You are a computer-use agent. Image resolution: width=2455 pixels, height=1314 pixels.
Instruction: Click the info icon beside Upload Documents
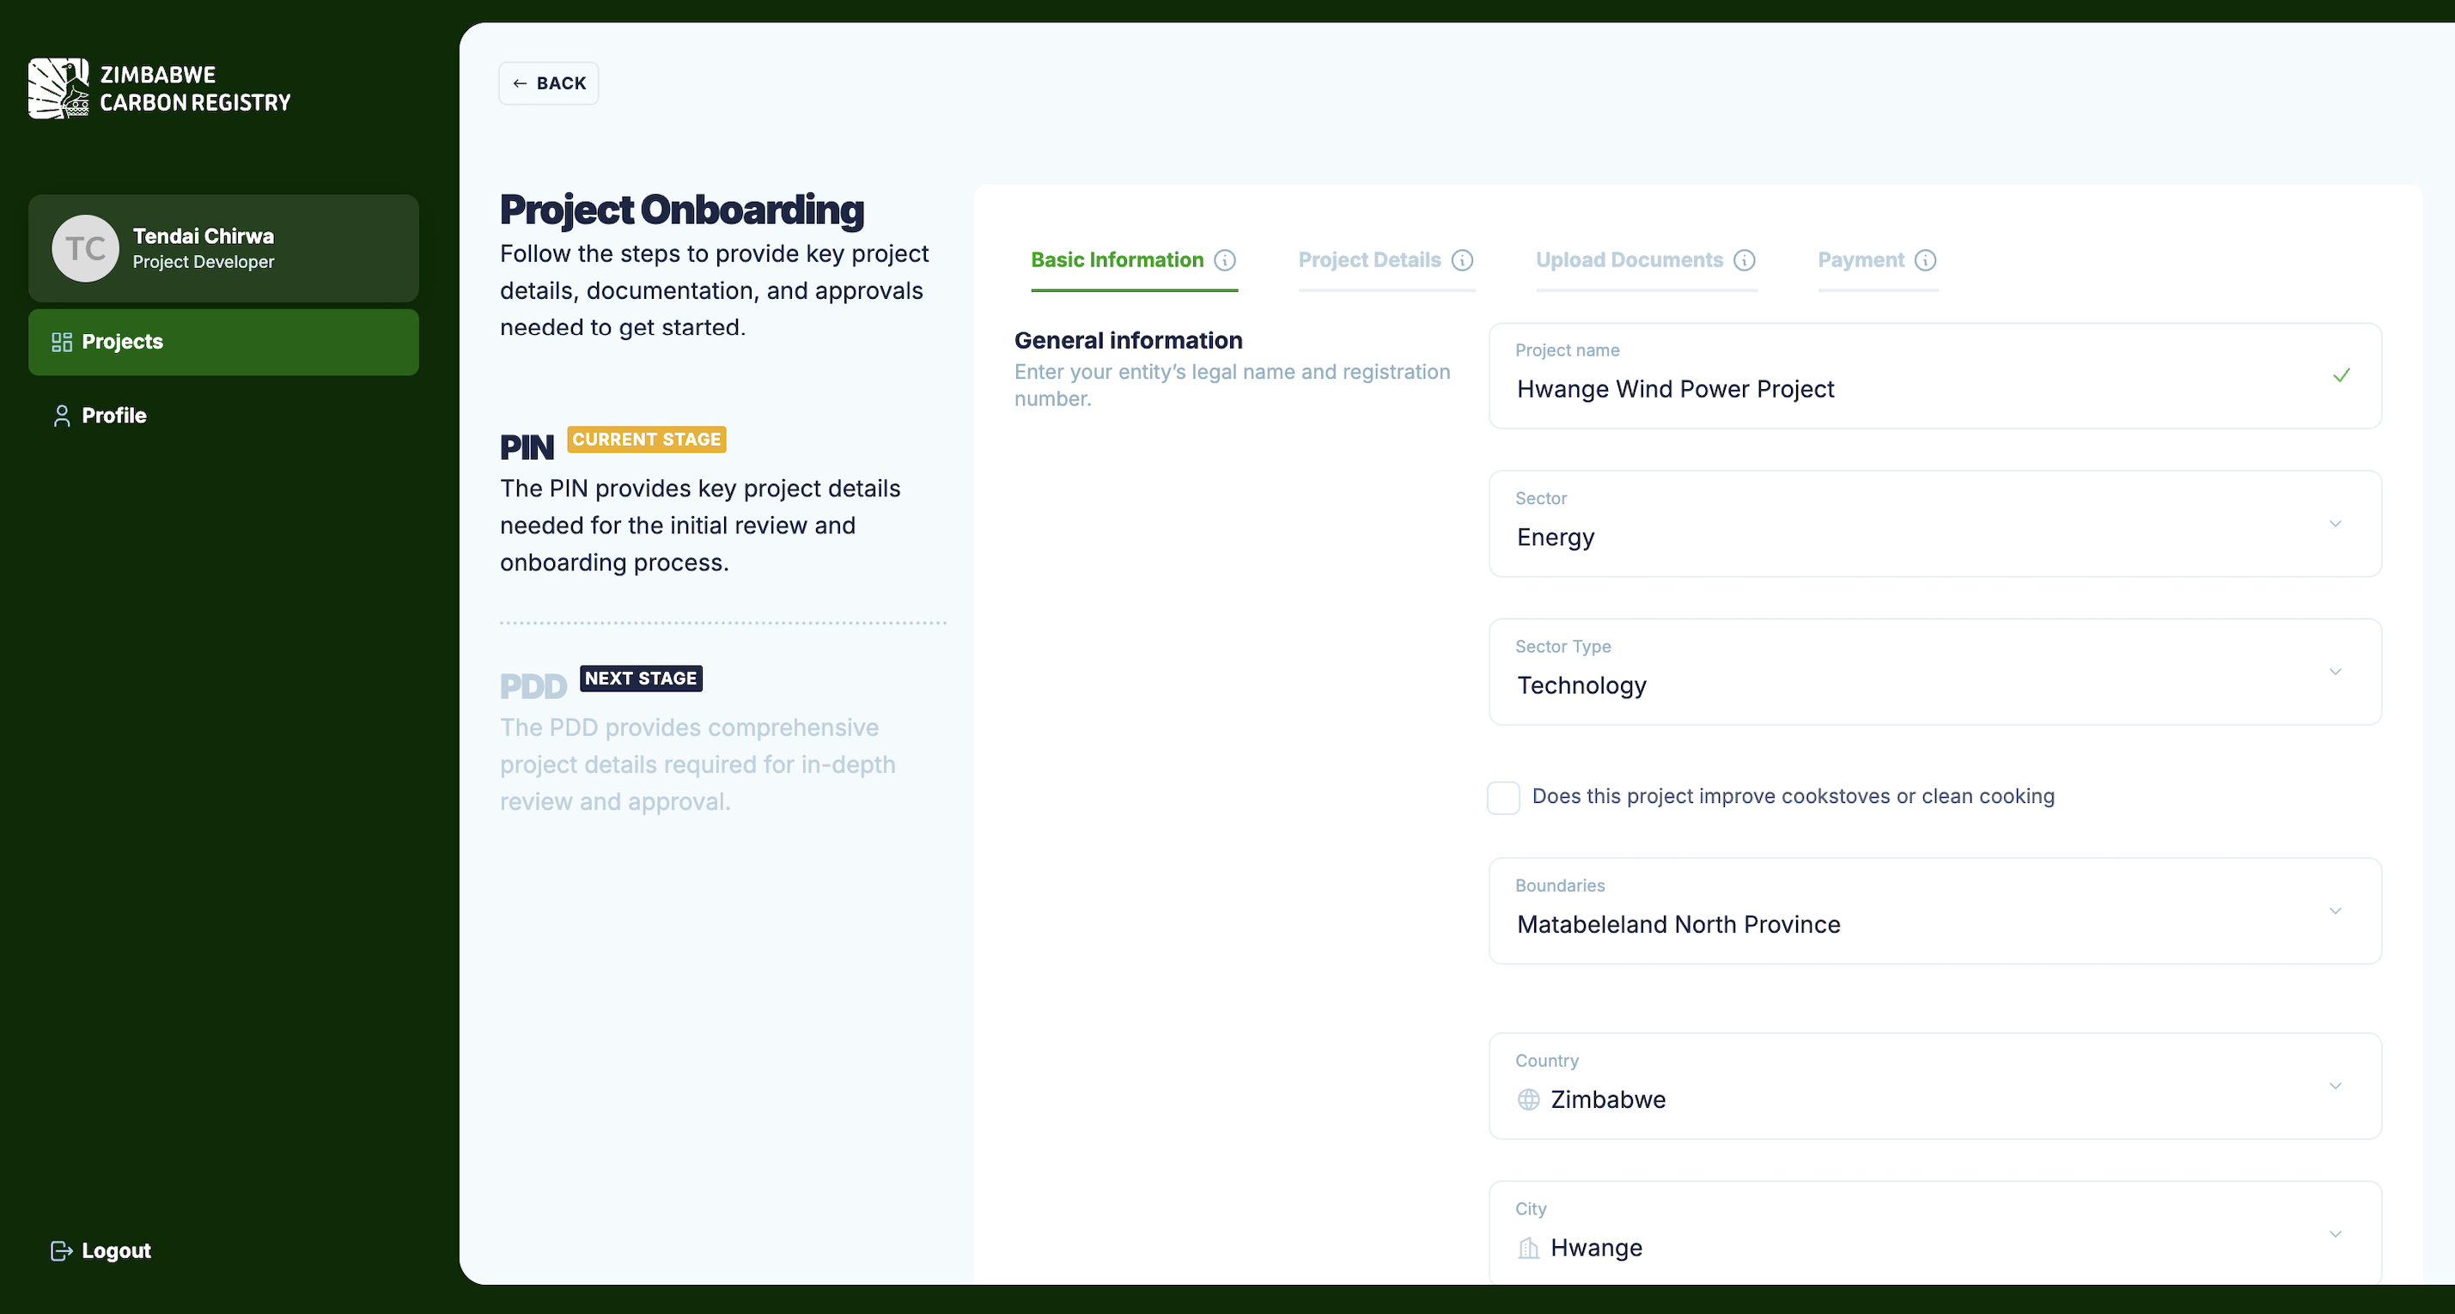pos(1744,260)
